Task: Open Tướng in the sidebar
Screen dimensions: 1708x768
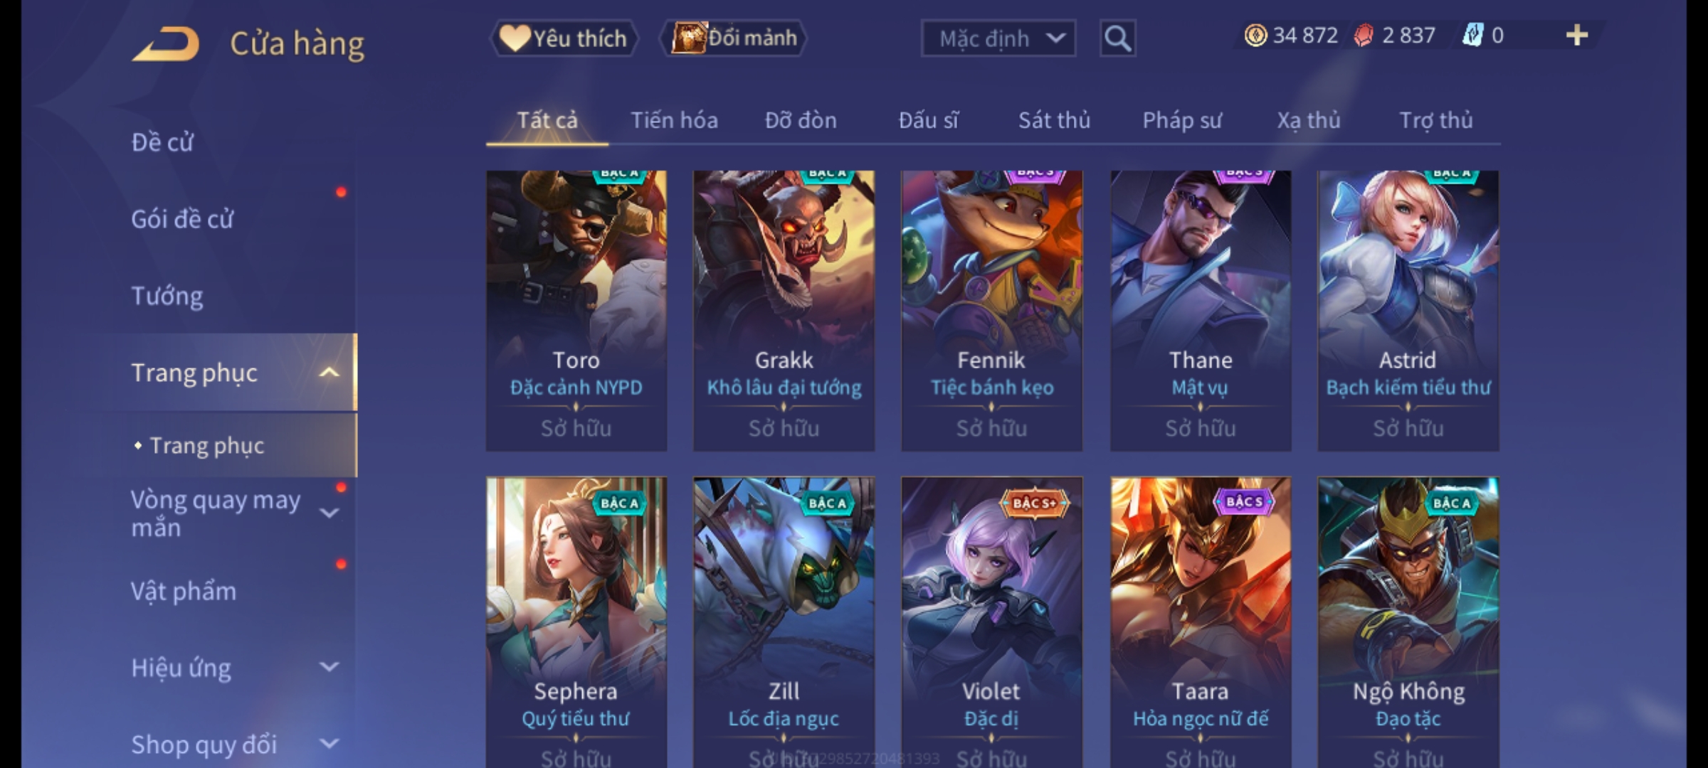Action: [x=167, y=296]
